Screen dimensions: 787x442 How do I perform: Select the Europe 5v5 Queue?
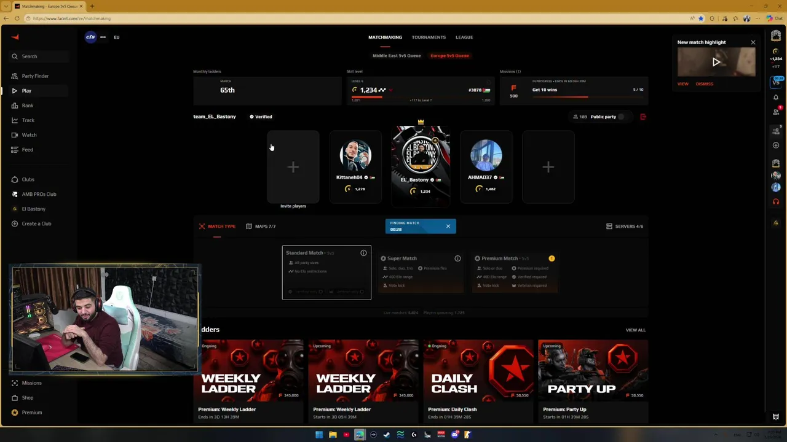(x=449, y=56)
